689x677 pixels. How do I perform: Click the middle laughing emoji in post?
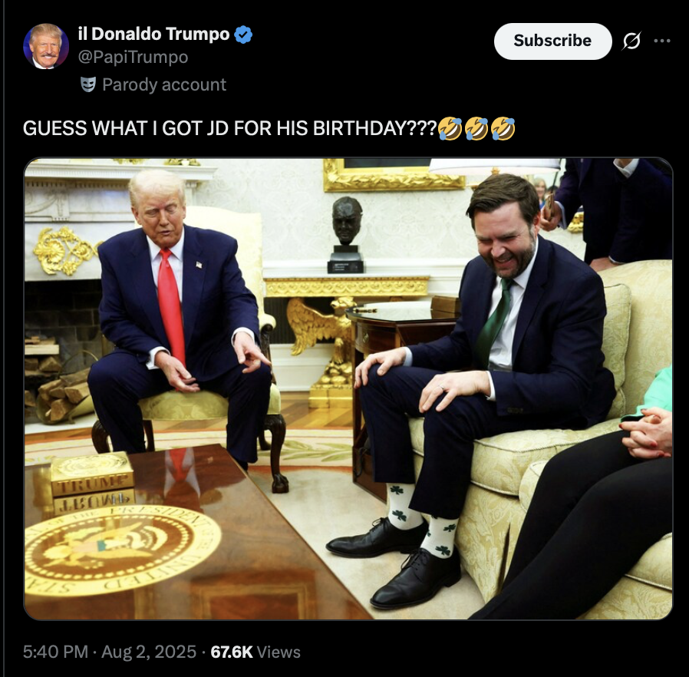click(x=476, y=128)
